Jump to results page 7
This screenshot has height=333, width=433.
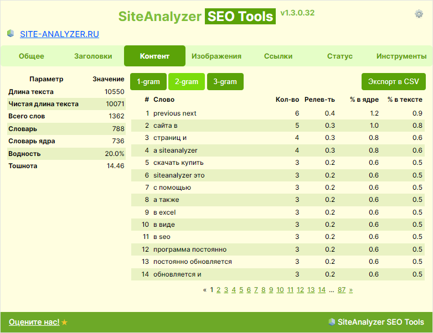(256, 290)
